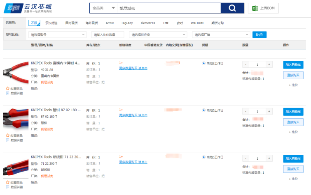Add 71 22 200 T to price comparison

coord(293,179)
